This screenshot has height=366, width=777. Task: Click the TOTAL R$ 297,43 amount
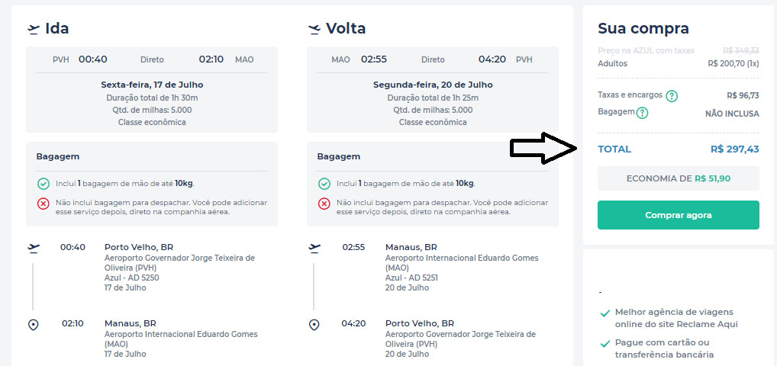(734, 149)
